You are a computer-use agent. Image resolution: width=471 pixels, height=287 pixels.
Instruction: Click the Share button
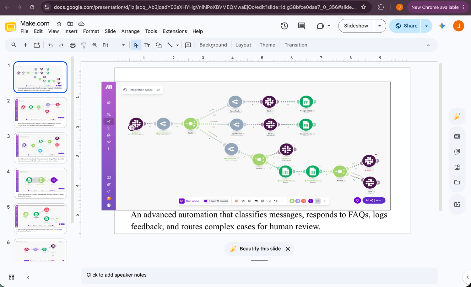point(406,26)
